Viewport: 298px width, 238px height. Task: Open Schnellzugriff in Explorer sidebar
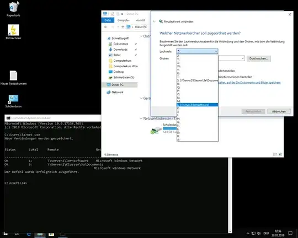[x=118, y=39]
